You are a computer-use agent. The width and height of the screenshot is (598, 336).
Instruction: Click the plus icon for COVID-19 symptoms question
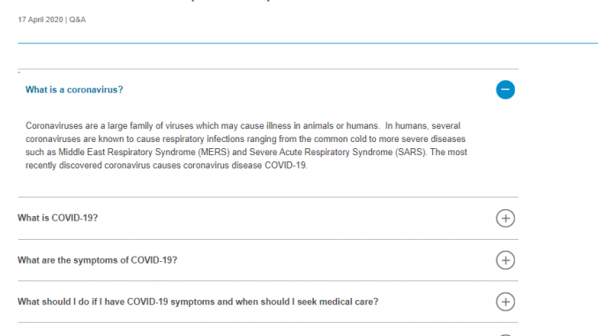[x=505, y=260]
